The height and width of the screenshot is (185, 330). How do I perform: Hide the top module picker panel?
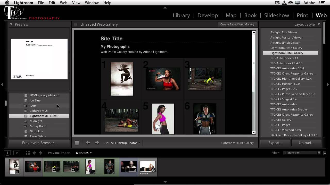tap(165, 8)
